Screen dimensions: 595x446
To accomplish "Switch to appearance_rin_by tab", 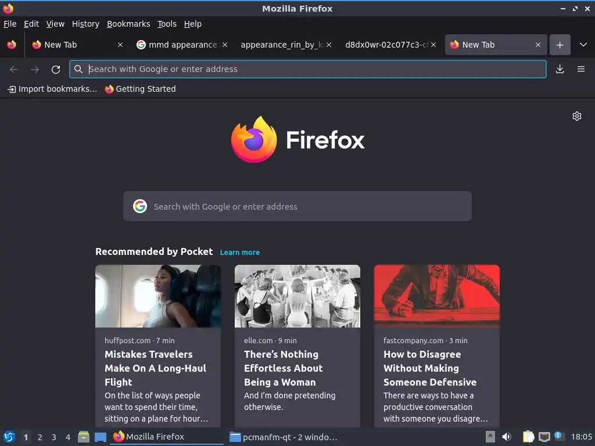I will pyautogui.click(x=281, y=45).
